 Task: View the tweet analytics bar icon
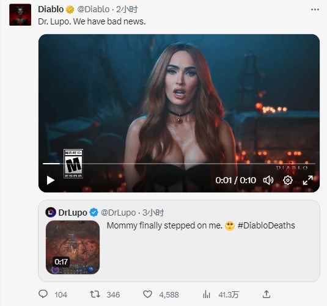[x=206, y=294]
